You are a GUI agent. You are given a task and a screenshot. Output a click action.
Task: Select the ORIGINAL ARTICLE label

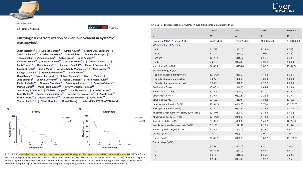[28, 29]
